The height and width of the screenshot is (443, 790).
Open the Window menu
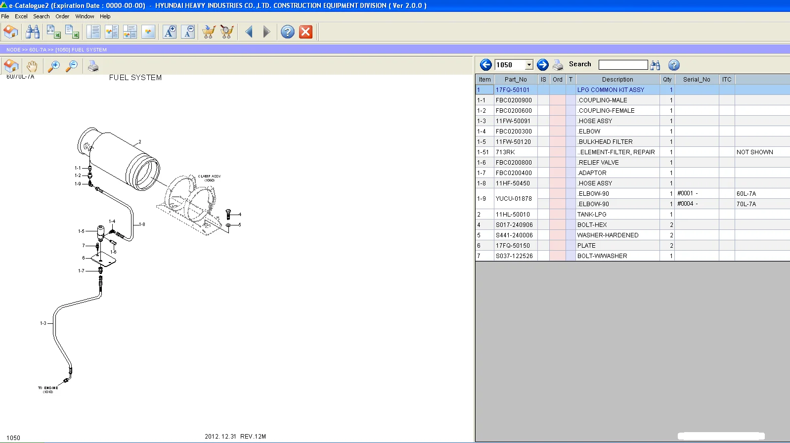[x=85, y=16]
